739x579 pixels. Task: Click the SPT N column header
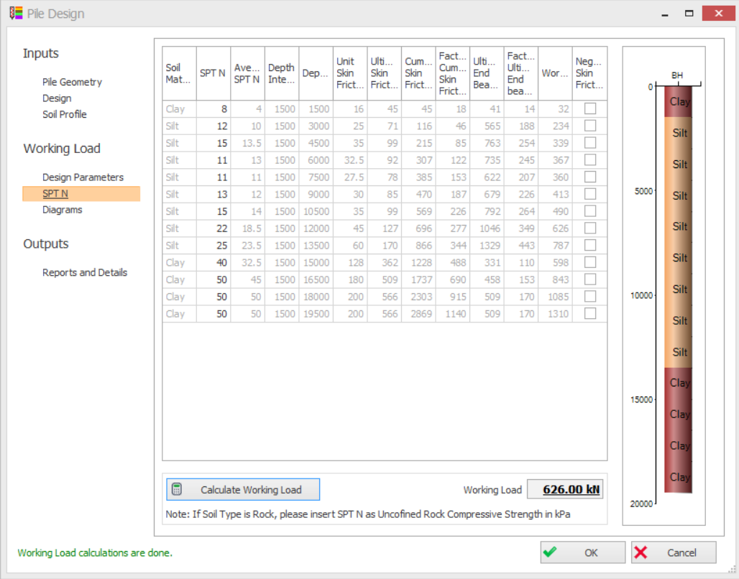(x=214, y=73)
